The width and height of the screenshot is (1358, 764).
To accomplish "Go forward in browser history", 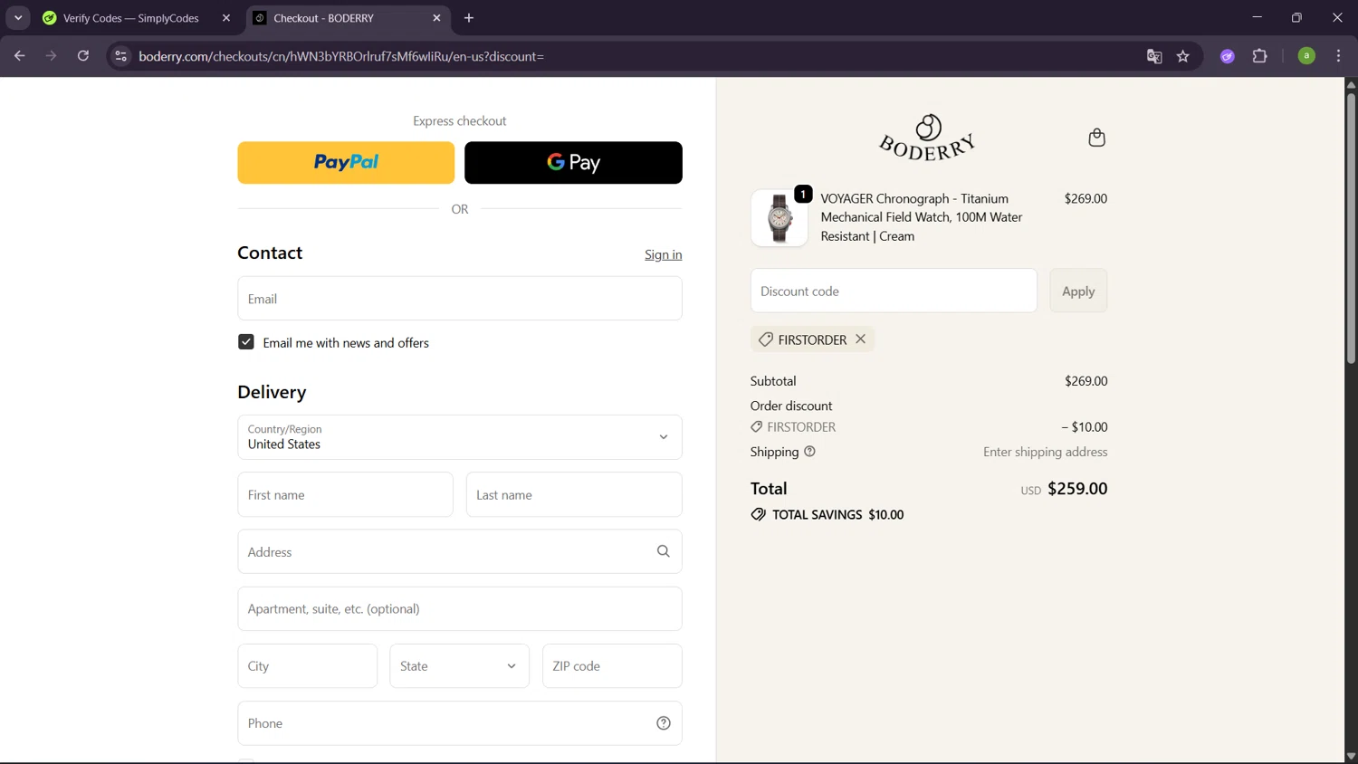I will coord(52,56).
